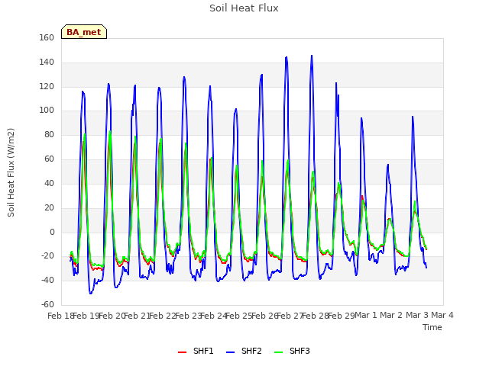Click the highest blue SHF2 peak near Feb 28
The width and height of the screenshot is (489, 366).
pyautogui.click(x=312, y=56)
